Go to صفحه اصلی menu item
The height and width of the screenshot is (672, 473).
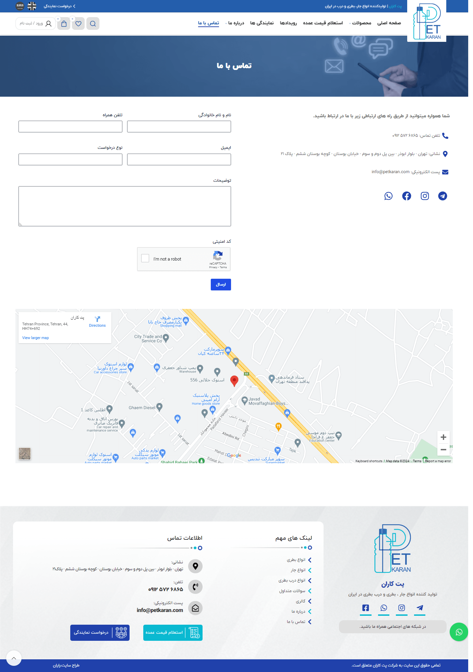click(389, 23)
